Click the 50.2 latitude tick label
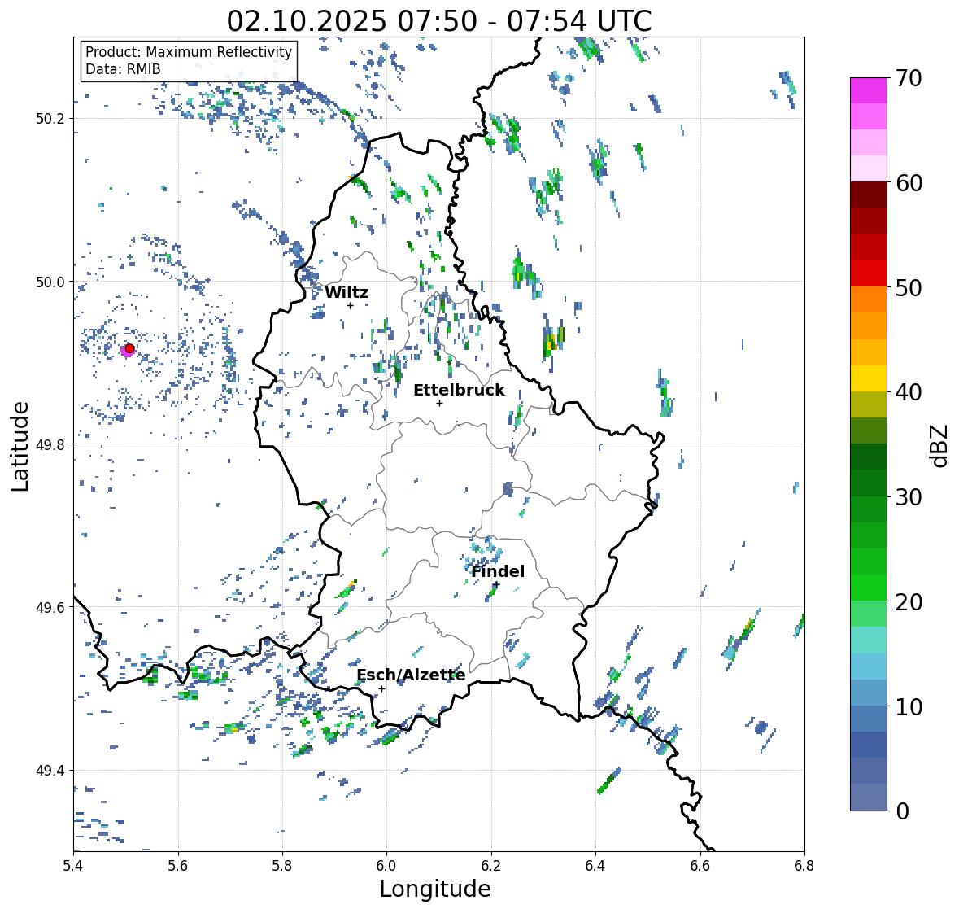Screen dimensions: 959x909 [51, 119]
